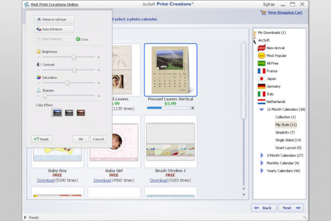Click the France flag icon
Viewport: 331px width, 221px height.
tap(261, 71)
